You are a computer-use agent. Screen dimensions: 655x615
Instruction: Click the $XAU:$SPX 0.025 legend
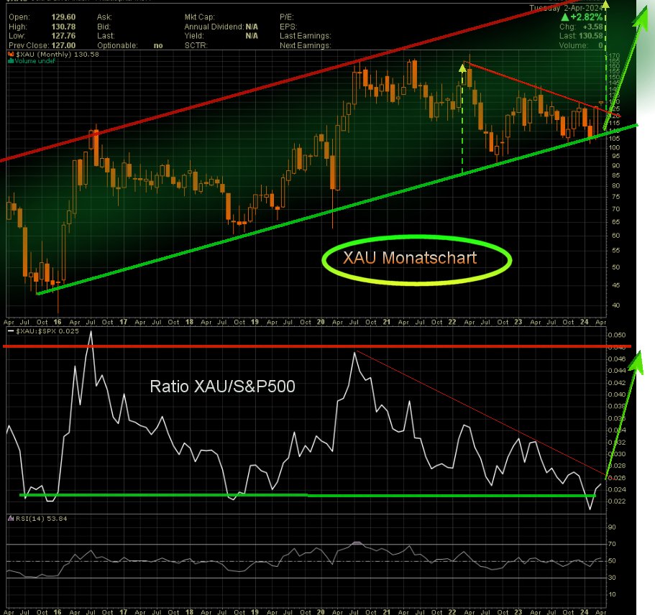pos(47,331)
